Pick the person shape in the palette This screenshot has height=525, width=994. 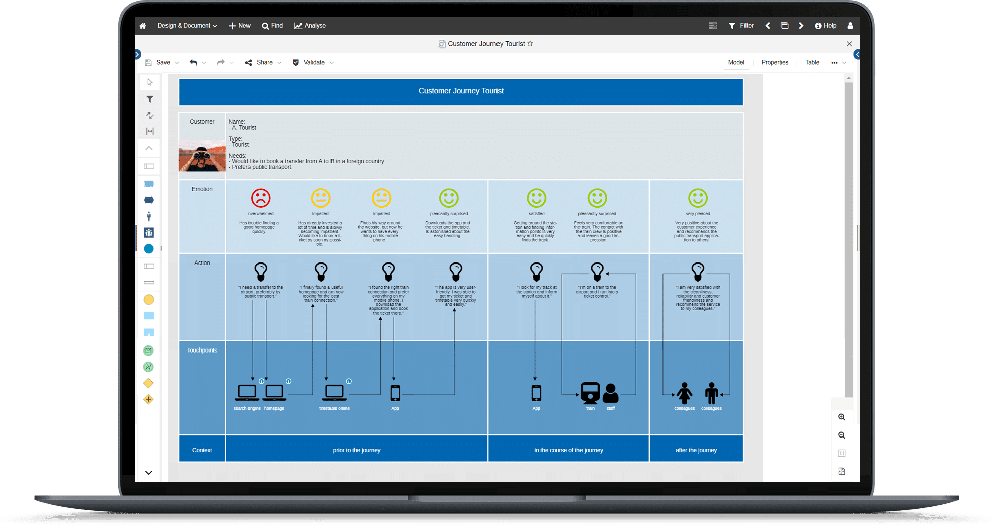pyautogui.click(x=149, y=216)
